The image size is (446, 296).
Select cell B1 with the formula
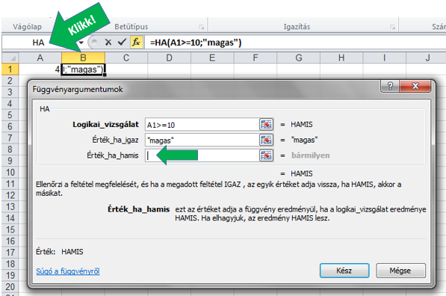click(83, 70)
